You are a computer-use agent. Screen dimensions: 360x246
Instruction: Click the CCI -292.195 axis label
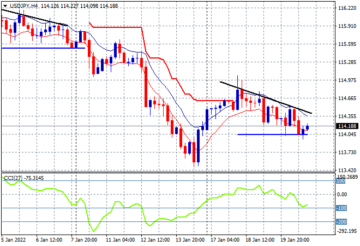coord(347,231)
